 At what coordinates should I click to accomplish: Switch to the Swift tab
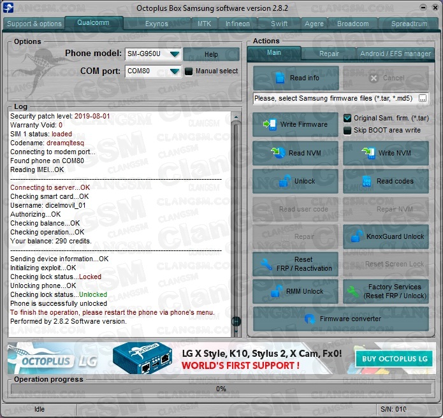(x=279, y=24)
